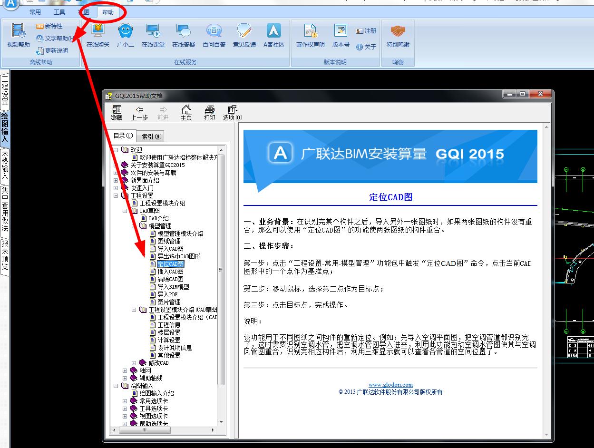Open 意见反馈 feedback
594x448 pixels.
click(x=244, y=36)
